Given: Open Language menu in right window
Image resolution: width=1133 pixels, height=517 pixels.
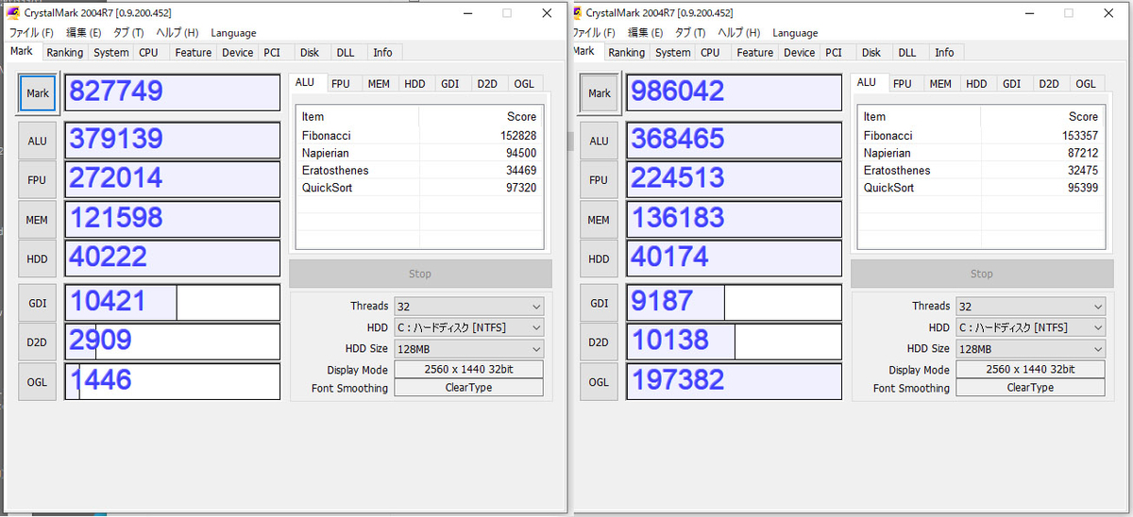Looking at the screenshot, I should pyautogui.click(x=795, y=33).
